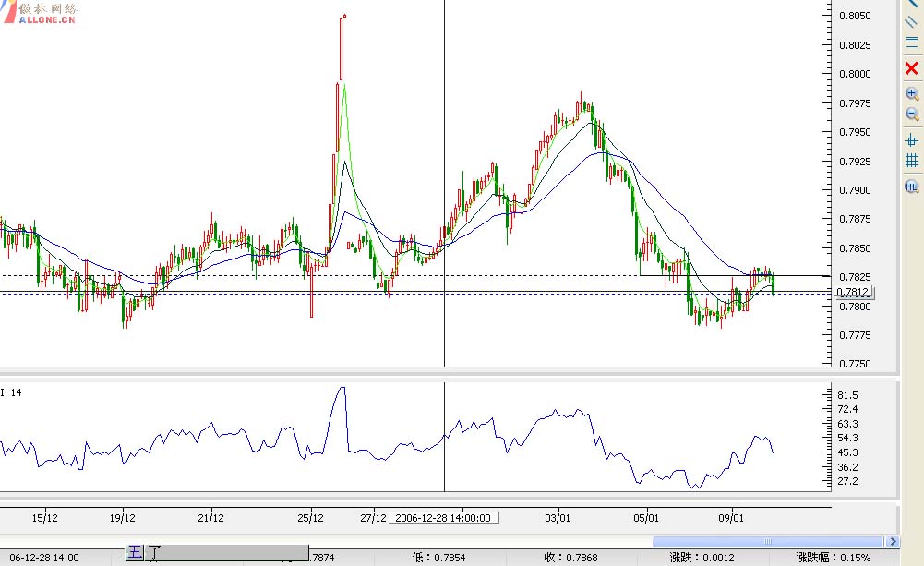Image resolution: width=924 pixels, height=566 pixels.
Task: Click the 27.2 RSI axis label
Action: pyautogui.click(x=847, y=481)
